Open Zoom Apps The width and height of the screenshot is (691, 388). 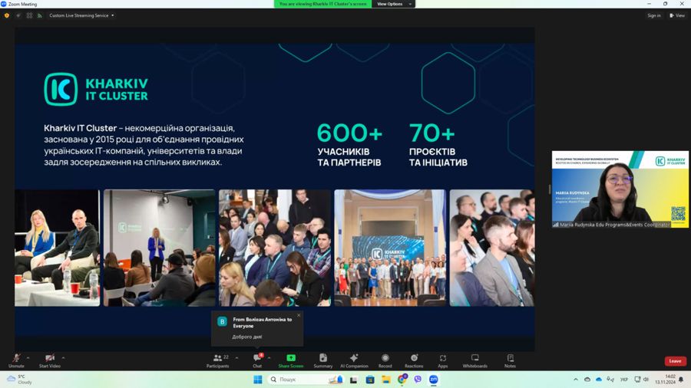point(443,360)
